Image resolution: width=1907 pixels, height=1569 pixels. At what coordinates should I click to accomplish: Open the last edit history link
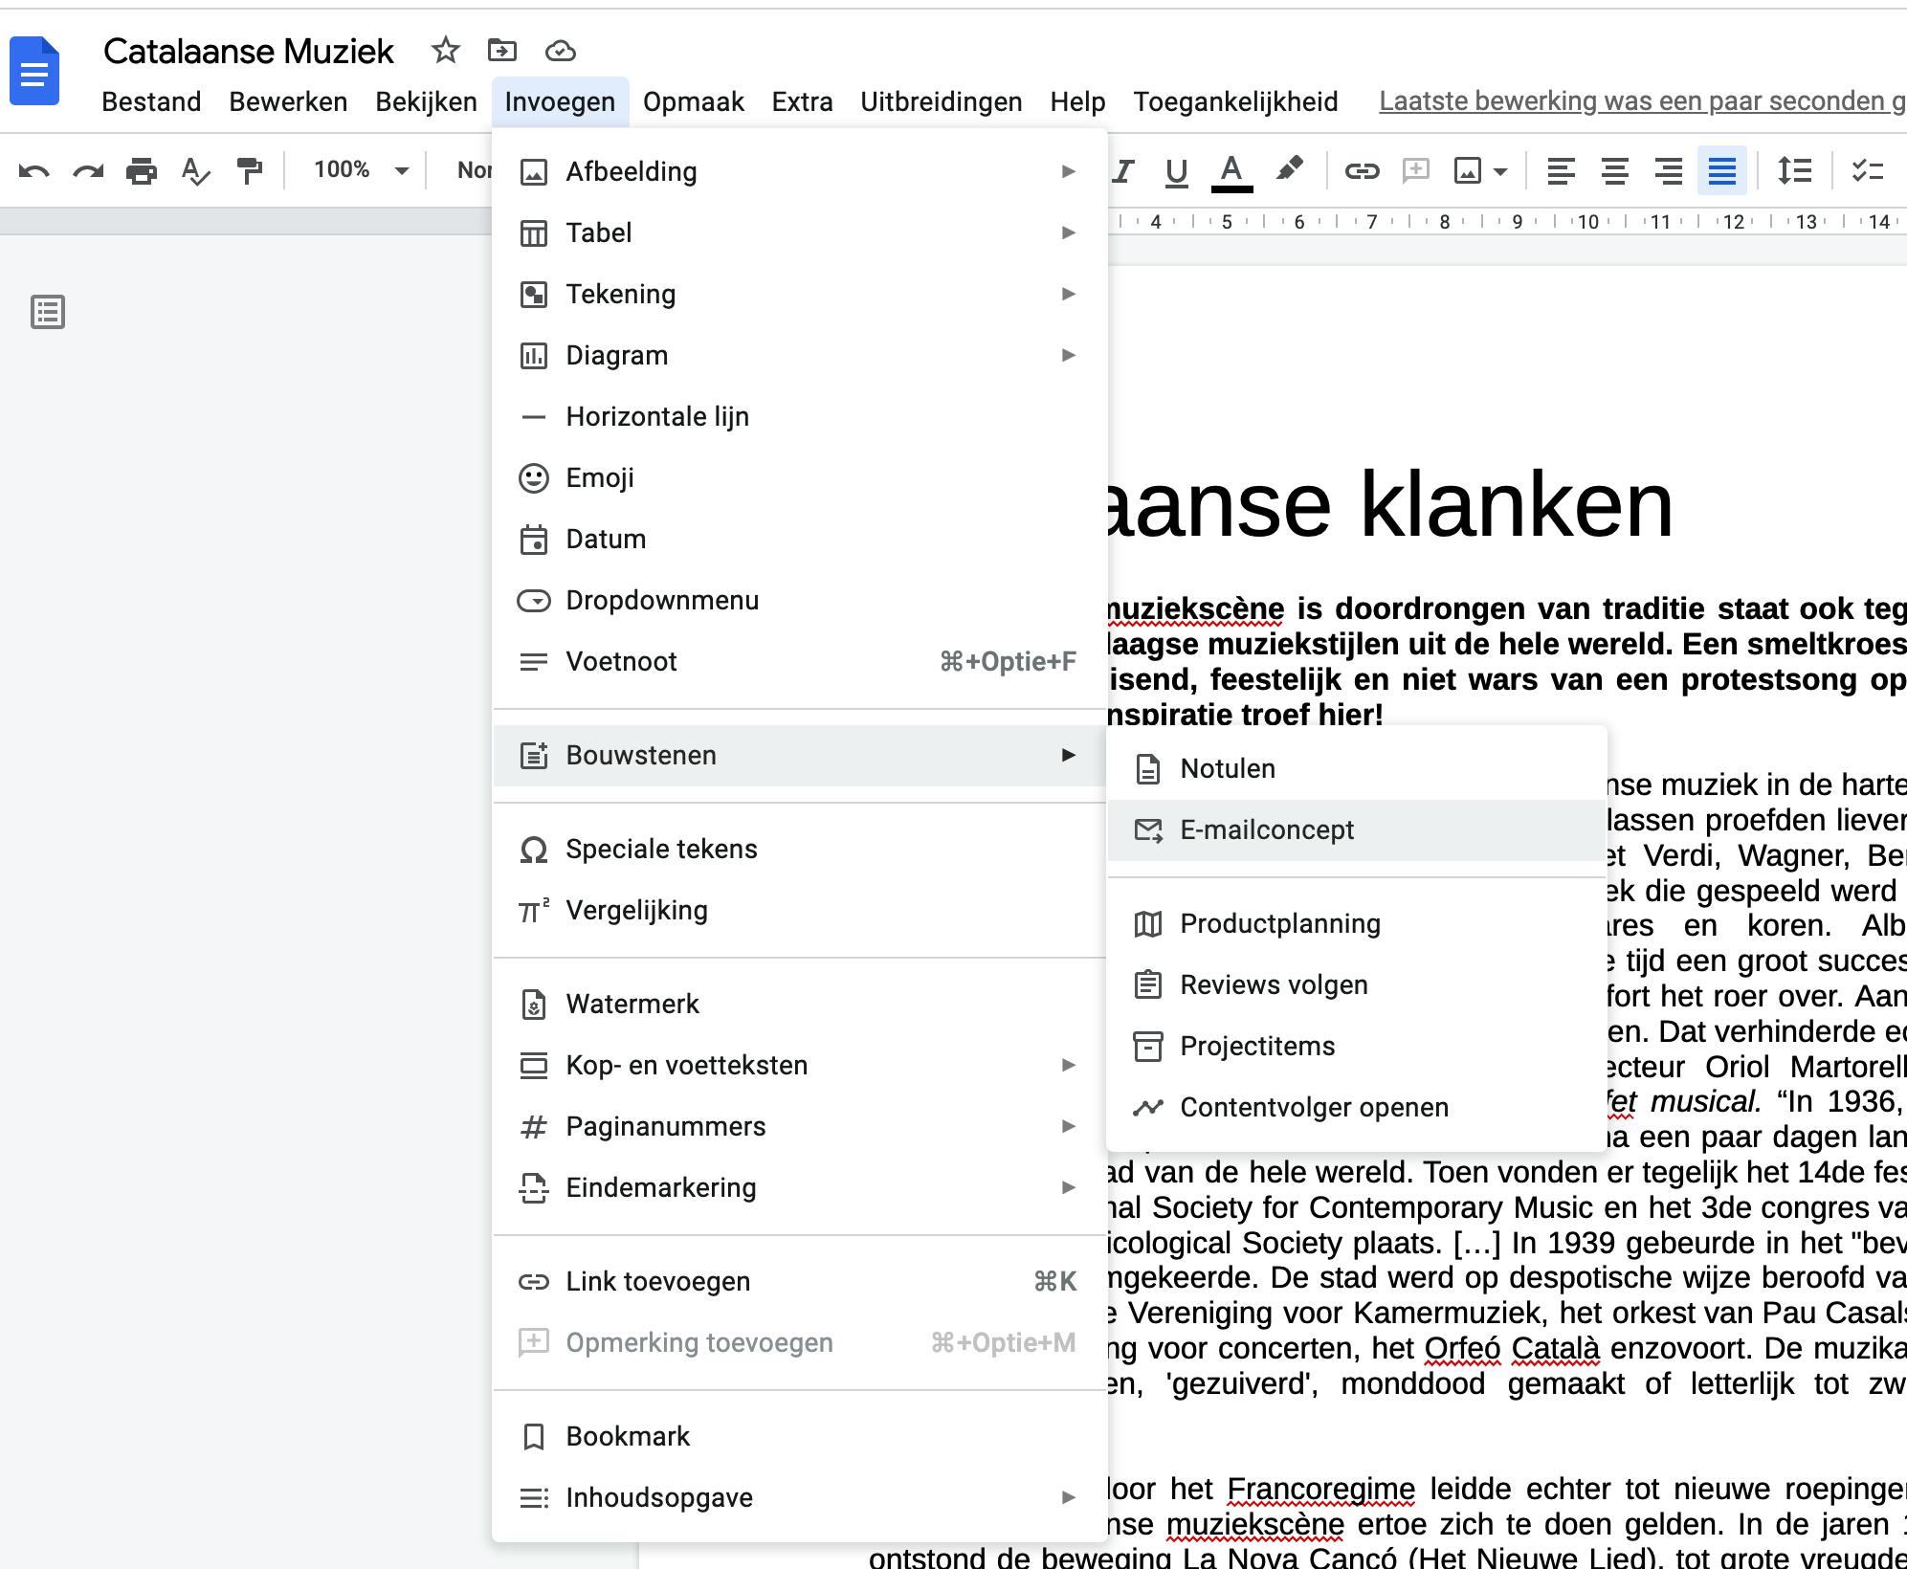(1640, 101)
